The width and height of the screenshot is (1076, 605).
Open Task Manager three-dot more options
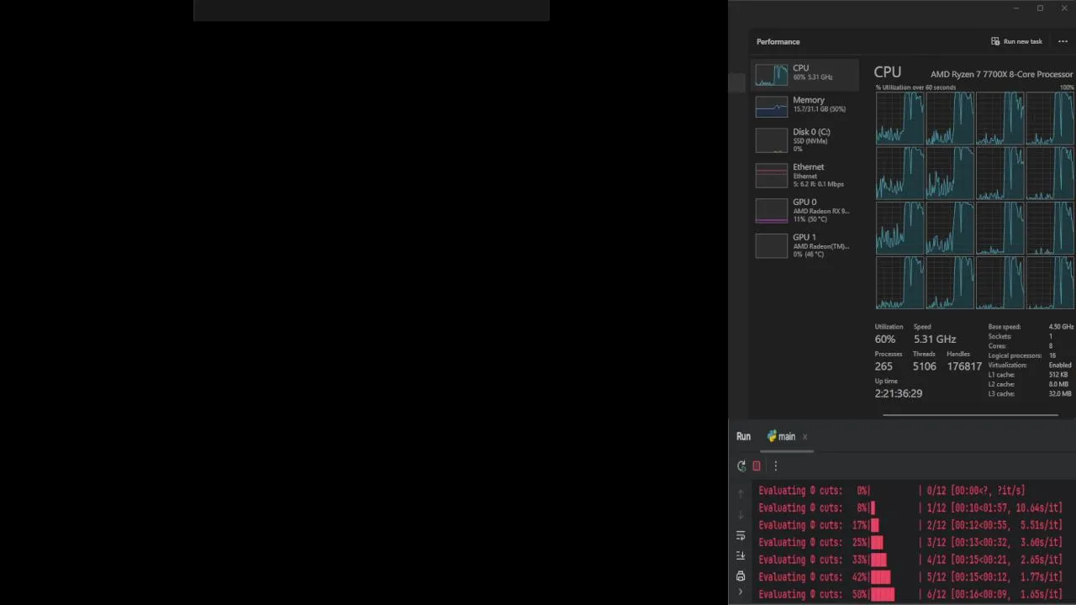click(1063, 41)
